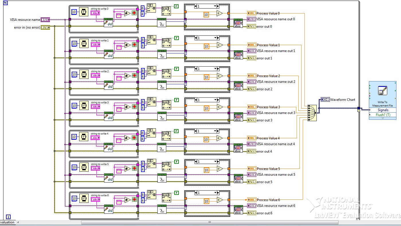
Task: Select the Wait timer icon beside string to write 3
Action: [84, 105]
